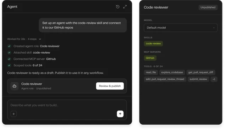Click the Agent role · Unpublished subtitle
The width and height of the screenshot is (225, 130).
(36, 88)
